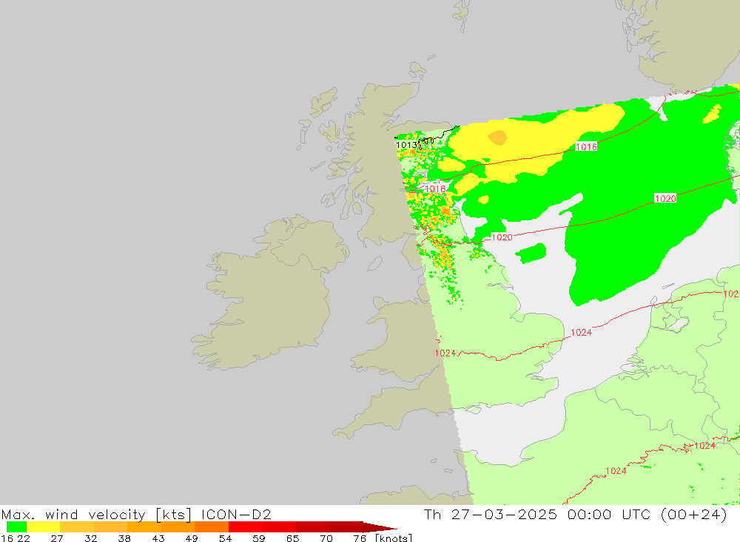Viewport: 740px width, 542px height.
Task: Pick the bright red 54-59 knots swatch
Action: click(x=245, y=527)
